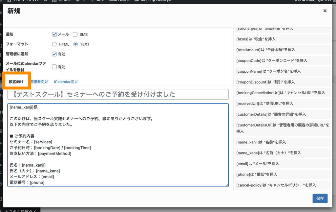Switch to the 顧客向け tab

click(x=16, y=82)
